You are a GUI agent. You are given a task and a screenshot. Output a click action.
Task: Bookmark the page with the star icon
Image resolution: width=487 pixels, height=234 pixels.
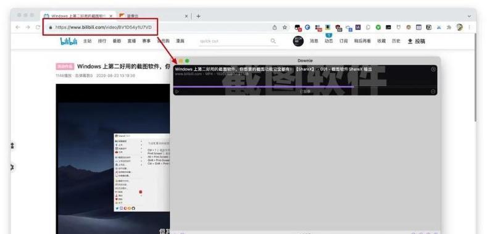coord(285,27)
